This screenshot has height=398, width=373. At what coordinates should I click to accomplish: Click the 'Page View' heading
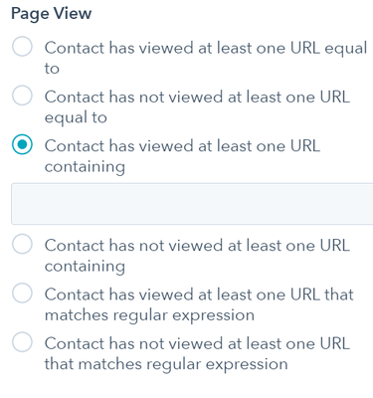52,14
